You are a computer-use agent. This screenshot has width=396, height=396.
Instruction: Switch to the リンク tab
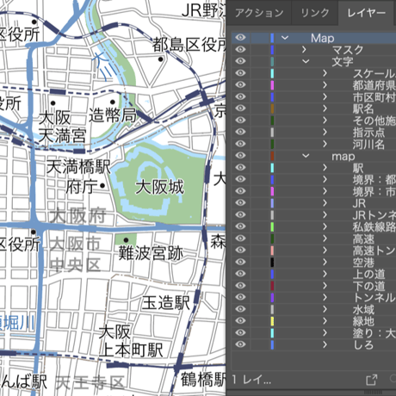[315, 13]
